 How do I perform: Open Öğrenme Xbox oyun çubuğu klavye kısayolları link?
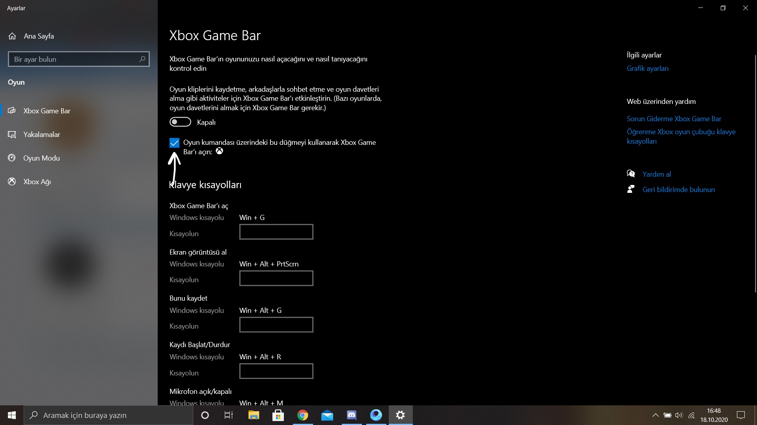click(681, 136)
